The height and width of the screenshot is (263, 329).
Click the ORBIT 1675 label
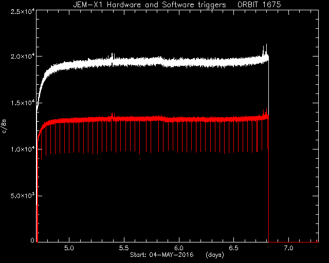click(259, 5)
